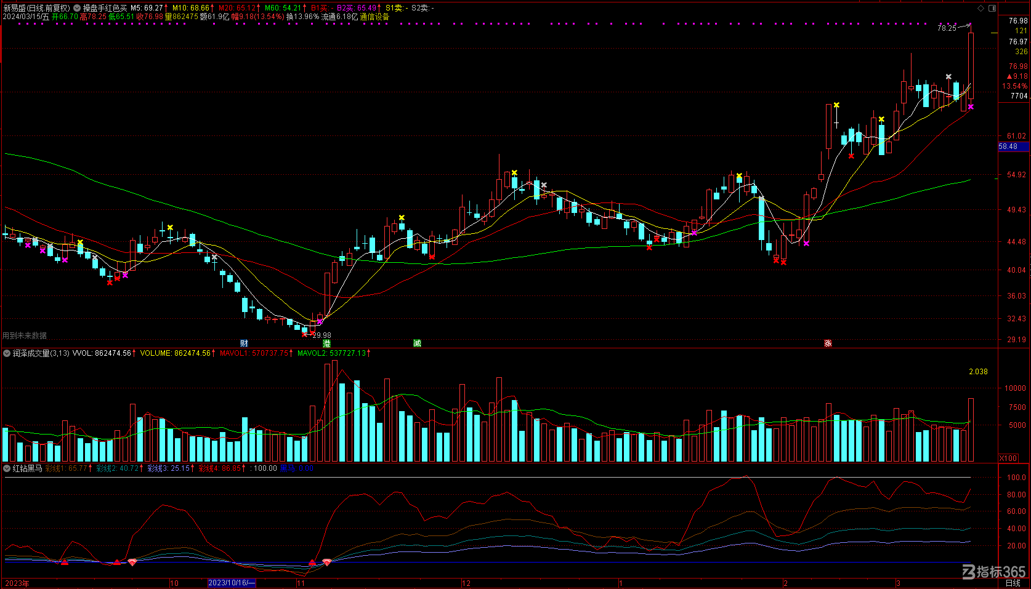Click the X100 volume scale label
The height and width of the screenshot is (589, 1031).
click(x=1008, y=458)
